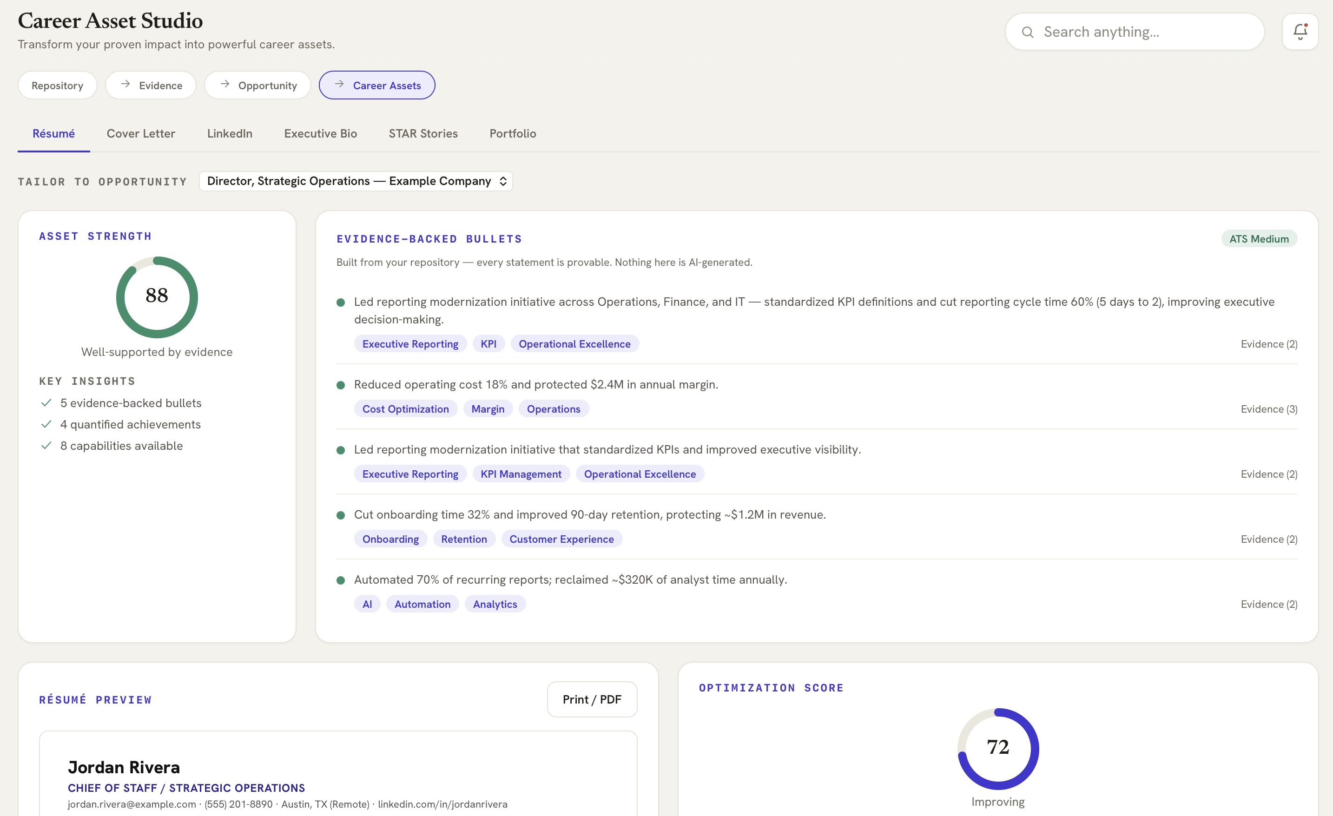Switch to the Résumé tab
The image size is (1333, 816).
click(x=53, y=133)
